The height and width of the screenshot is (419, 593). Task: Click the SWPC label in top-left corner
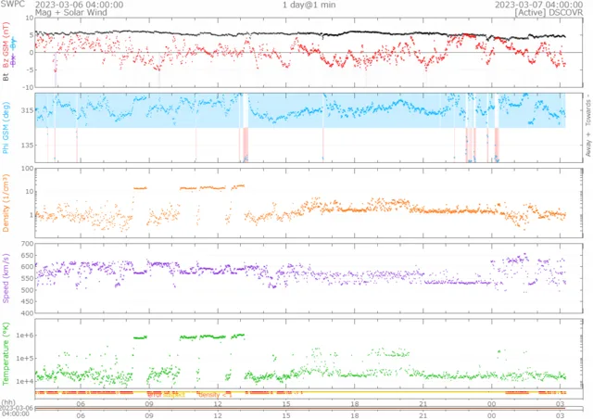click(x=13, y=5)
